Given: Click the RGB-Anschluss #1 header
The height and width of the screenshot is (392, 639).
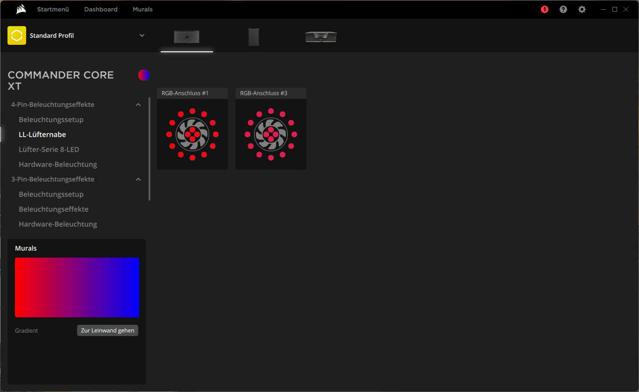Looking at the screenshot, I should click(192, 93).
